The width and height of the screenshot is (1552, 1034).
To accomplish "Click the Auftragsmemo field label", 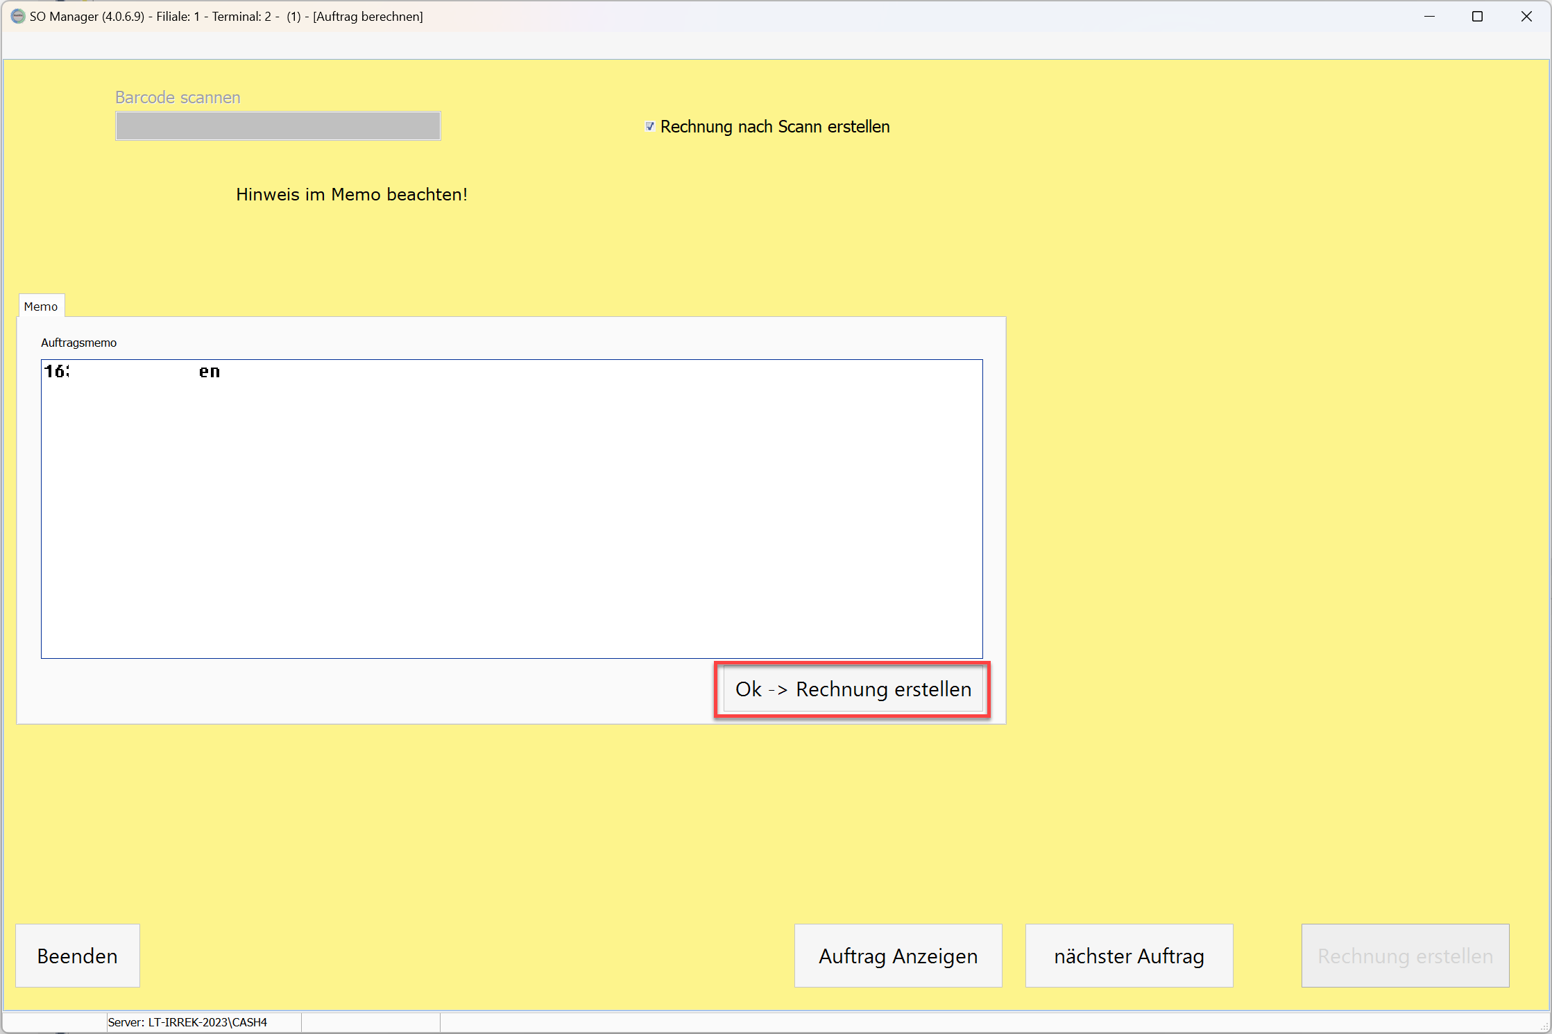I will tap(78, 343).
